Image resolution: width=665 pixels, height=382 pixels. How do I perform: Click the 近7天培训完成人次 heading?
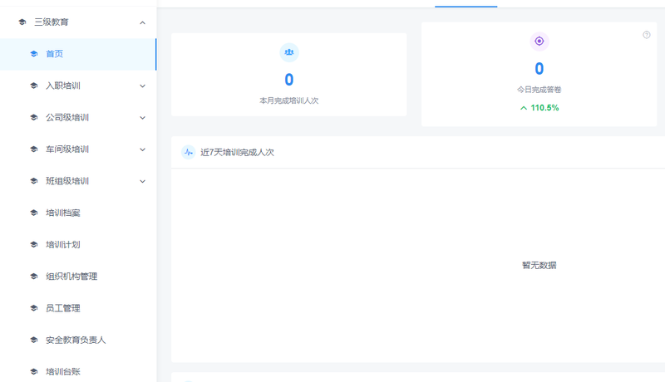[x=237, y=153]
